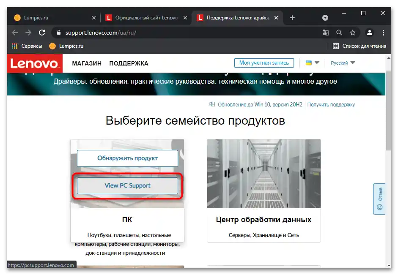Screen dimensions: 398x275
Task: Maximize the browser window
Action: pos(363,13)
